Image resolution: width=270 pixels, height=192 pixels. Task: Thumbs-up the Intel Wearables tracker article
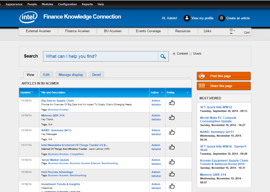(x=172, y=147)
